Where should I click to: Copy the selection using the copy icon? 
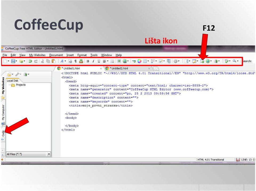click(x=48, y=61)
